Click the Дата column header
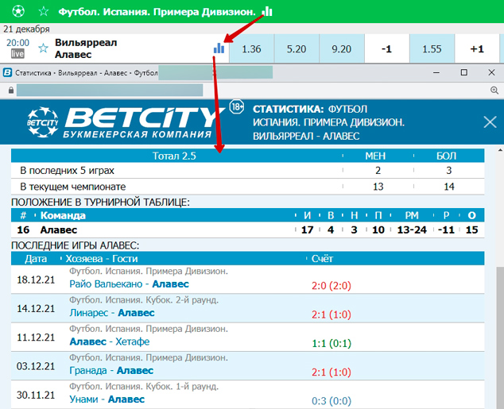Screen dimensions: 504x409 click(36, 259)
